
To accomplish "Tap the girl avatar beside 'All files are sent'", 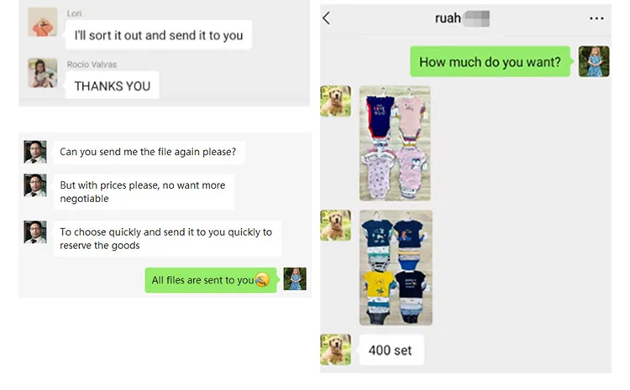I will pos(295,278).
